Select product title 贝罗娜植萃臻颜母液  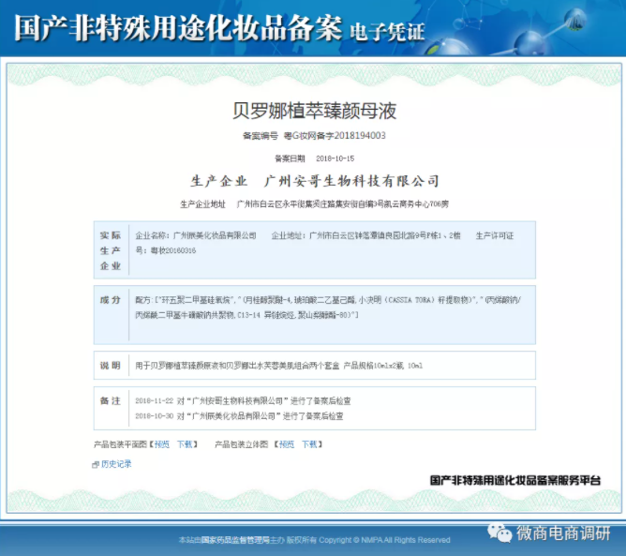tap(314, 111)
